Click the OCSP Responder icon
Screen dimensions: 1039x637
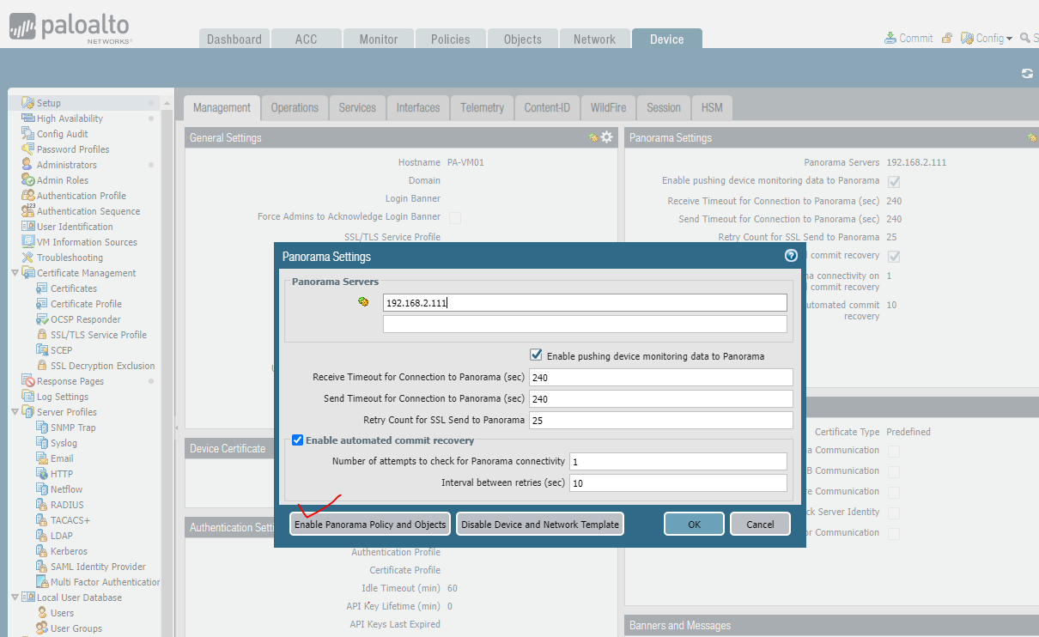pos(42,319)
